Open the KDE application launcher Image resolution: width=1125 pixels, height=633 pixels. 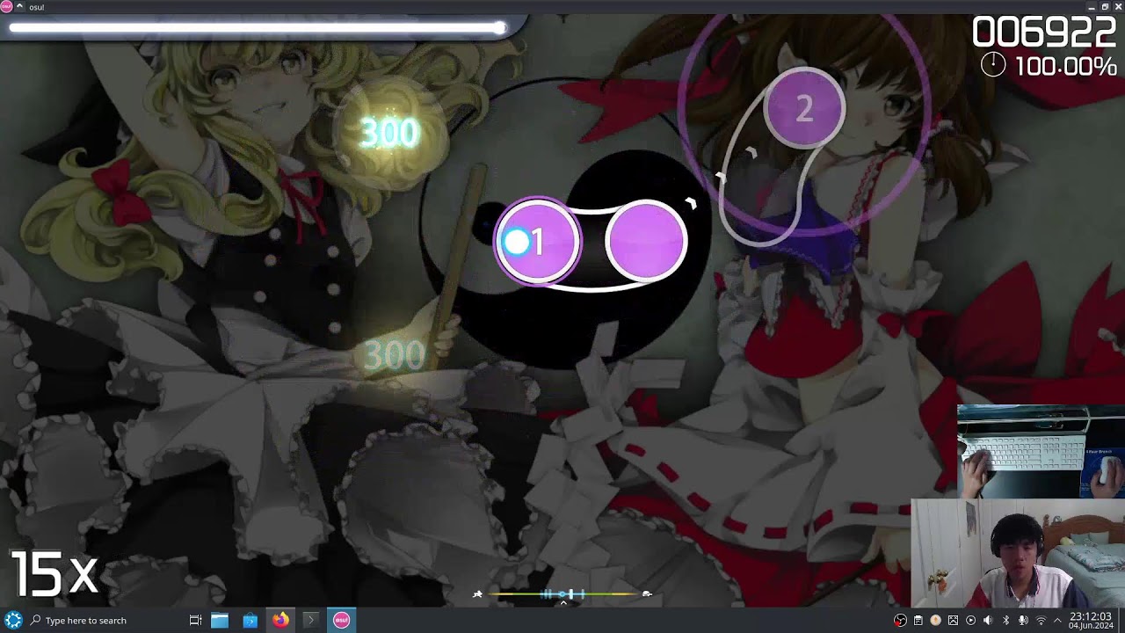(13, 620)
